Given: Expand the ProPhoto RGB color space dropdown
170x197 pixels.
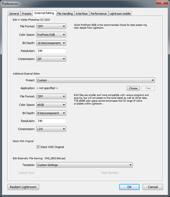Looking at the screenshot, I should [51, 35].
